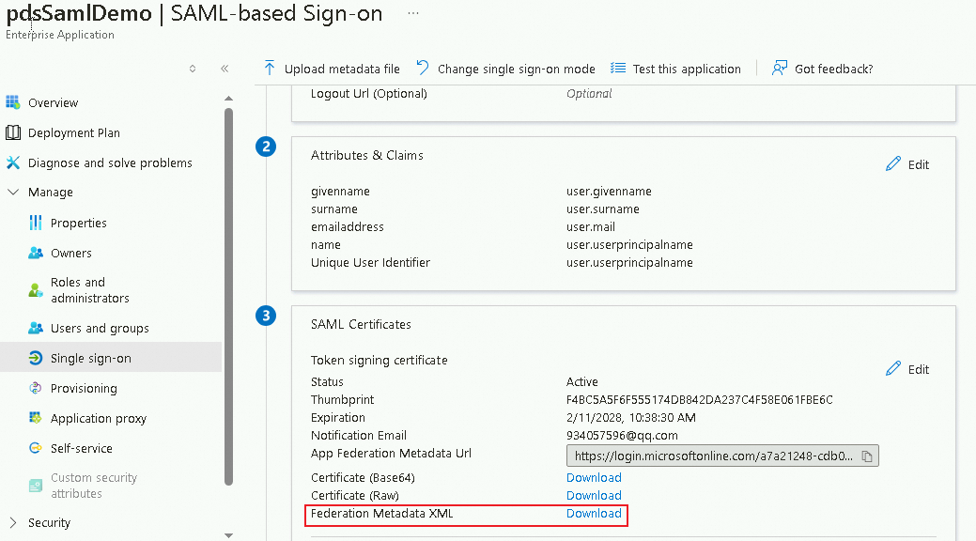Image resolution: width=976 pixels, height=541 pixels.
Task: Click the Single sign-on arrow icon
Action: (36, 358)
